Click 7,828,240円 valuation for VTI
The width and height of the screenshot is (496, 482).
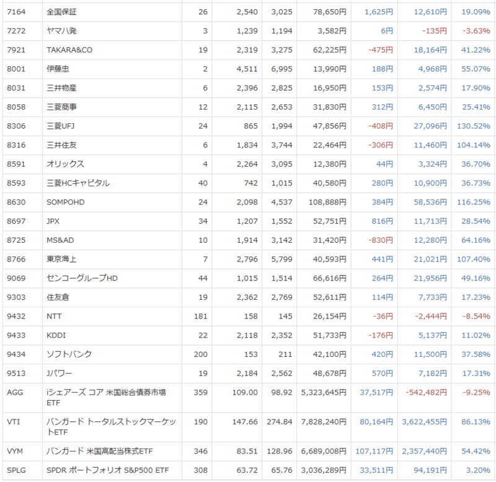(x=324, y=422)
